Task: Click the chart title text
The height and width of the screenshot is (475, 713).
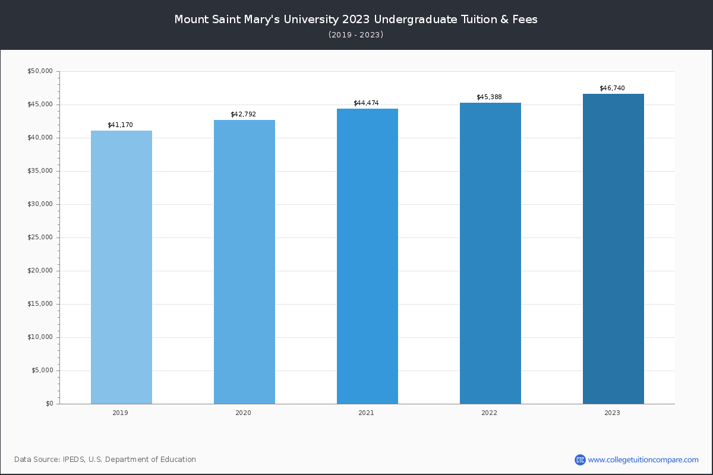Action: coord(356,20)
